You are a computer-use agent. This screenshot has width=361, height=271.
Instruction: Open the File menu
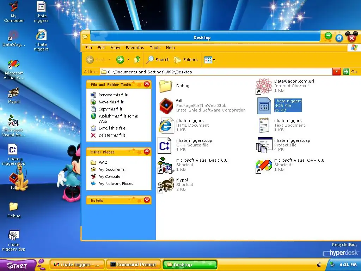coord(88,48)
